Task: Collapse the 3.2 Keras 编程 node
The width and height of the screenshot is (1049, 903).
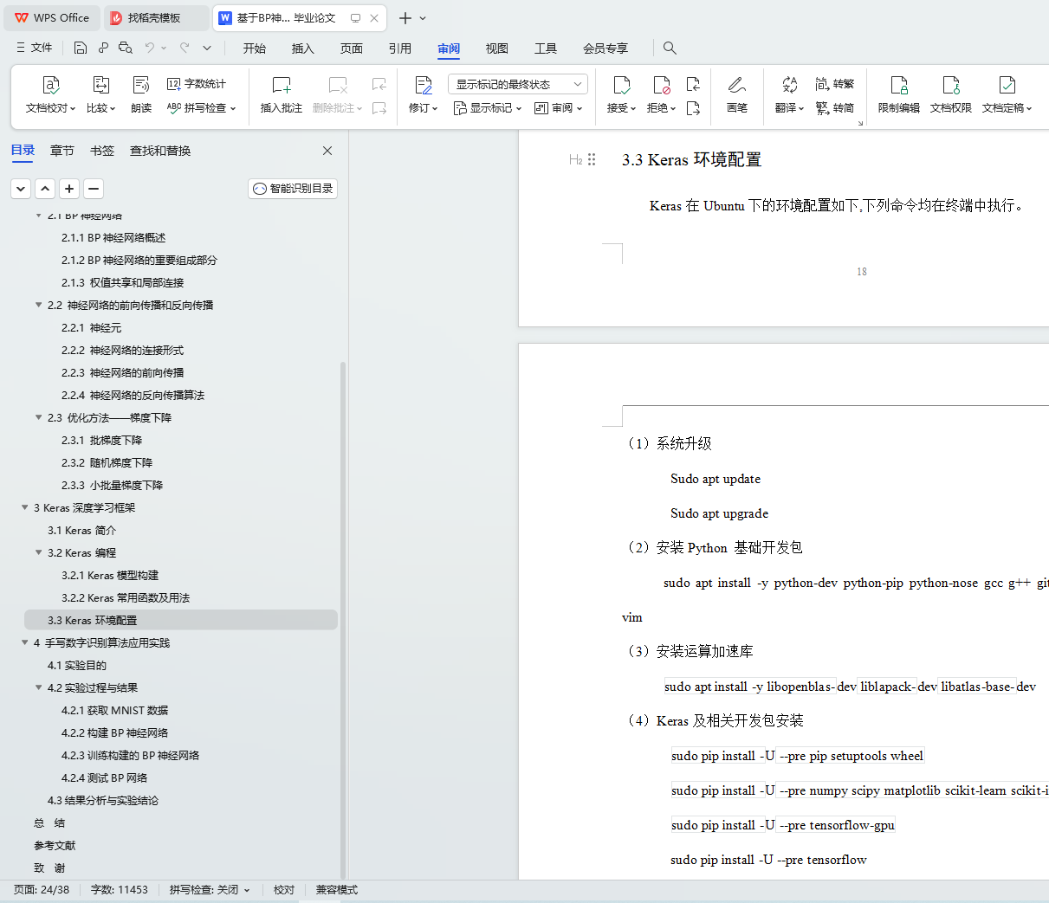Action: point(38,552)
